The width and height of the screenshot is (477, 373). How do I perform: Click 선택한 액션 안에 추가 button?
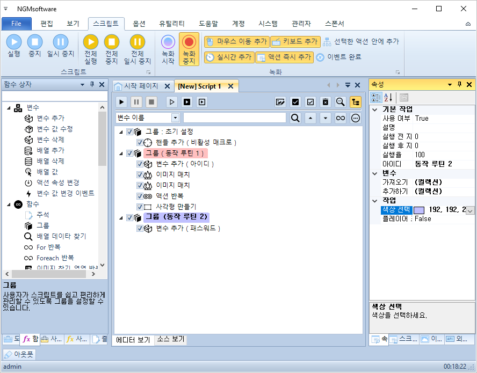[361, 42]
